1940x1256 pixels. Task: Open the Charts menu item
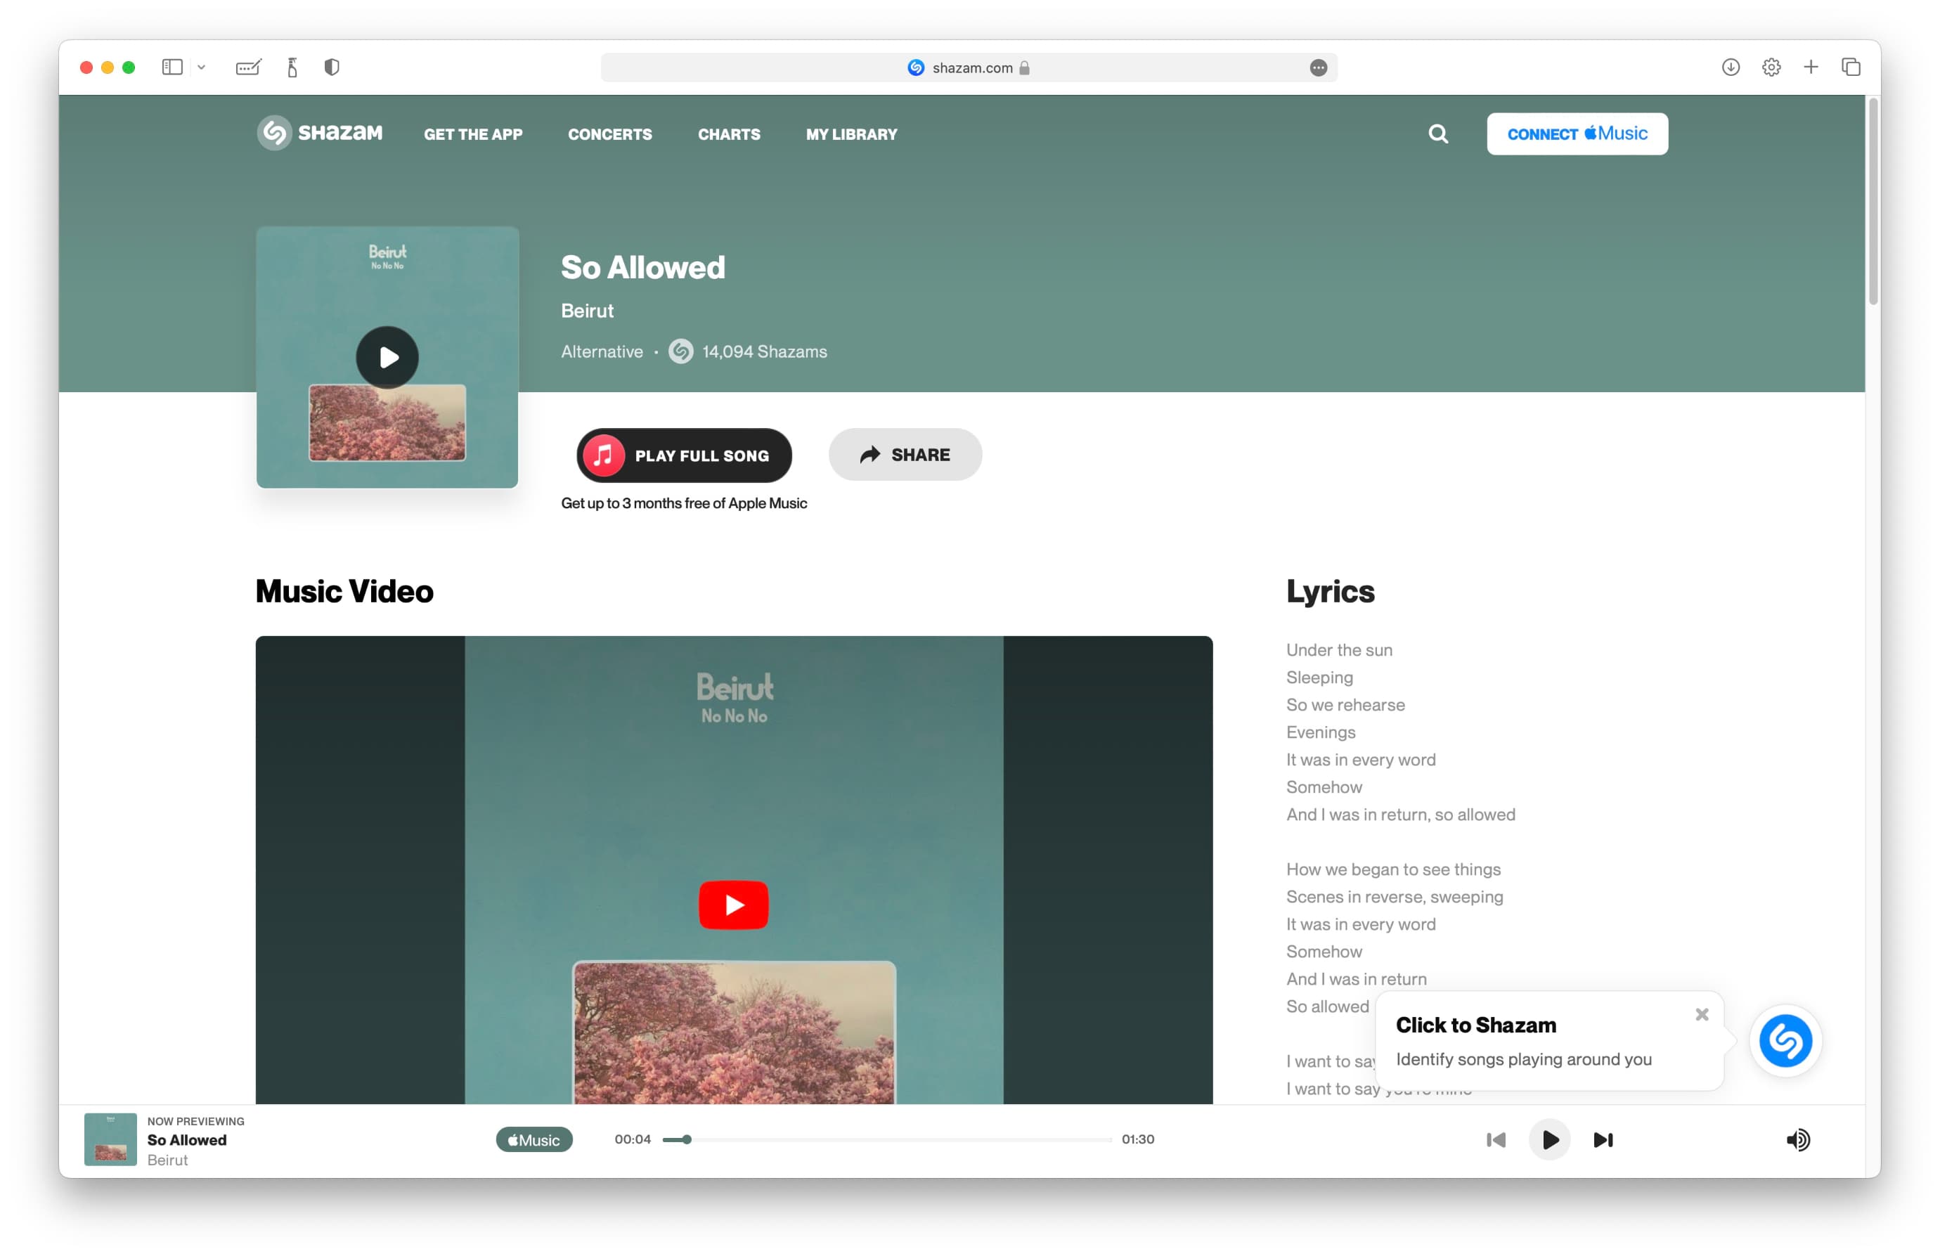coord(729,134)
